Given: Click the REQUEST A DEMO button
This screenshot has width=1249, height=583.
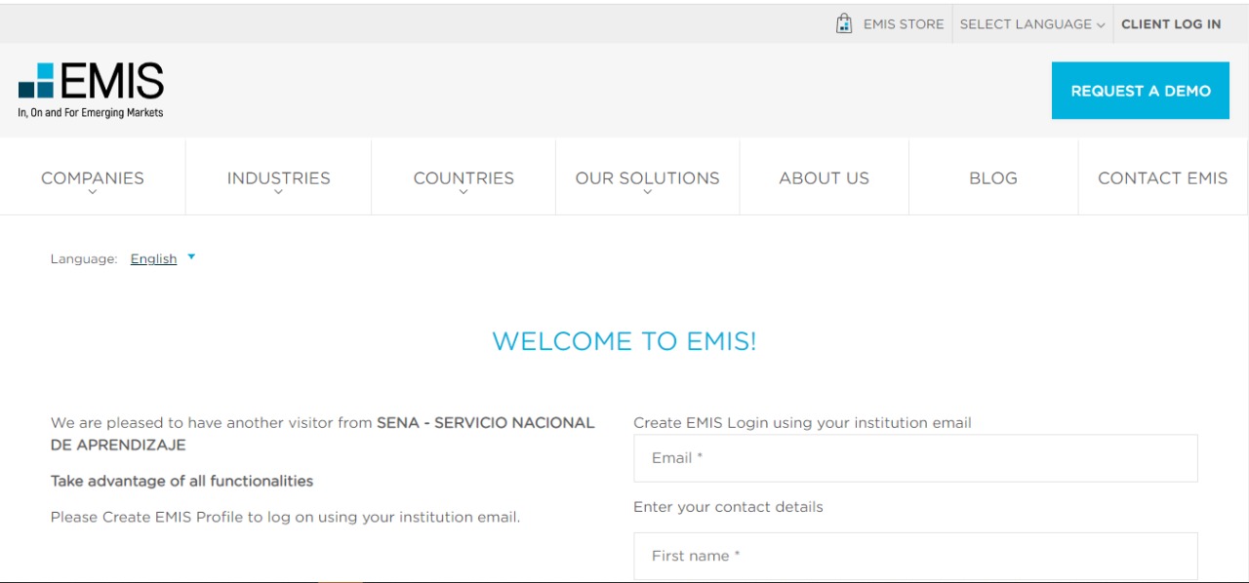Looking at the screenshot, I should click(1141, 91).
